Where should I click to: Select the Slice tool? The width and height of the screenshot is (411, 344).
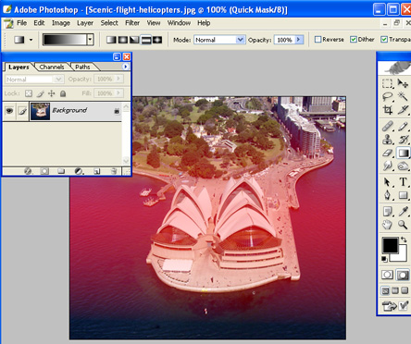pyautogui.click(x=403, y=110)
